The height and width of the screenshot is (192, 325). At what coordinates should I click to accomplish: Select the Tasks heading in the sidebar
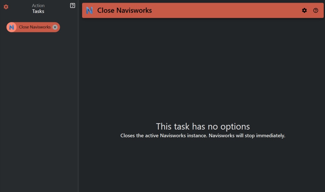click(x=38, y=11)
